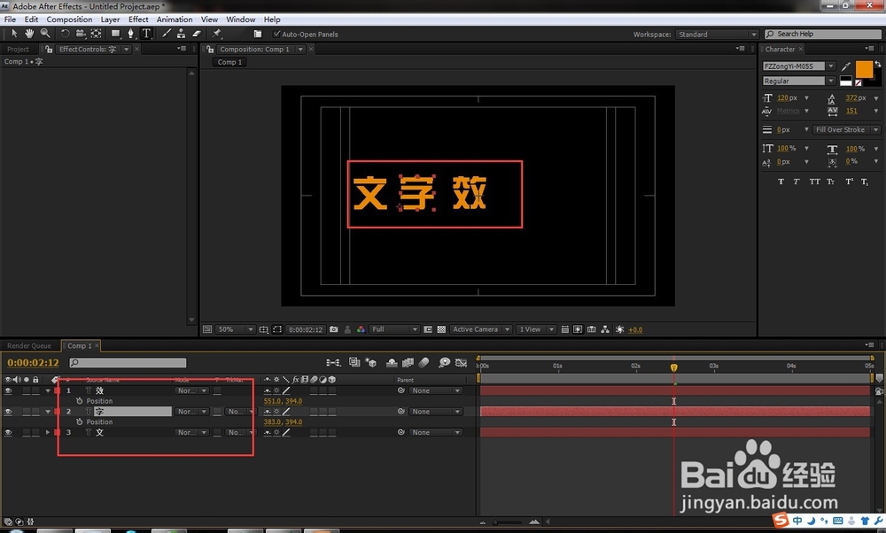Open the Composition menu
The width and height of the screenshot is (886, 533).
tap(68, 19)
